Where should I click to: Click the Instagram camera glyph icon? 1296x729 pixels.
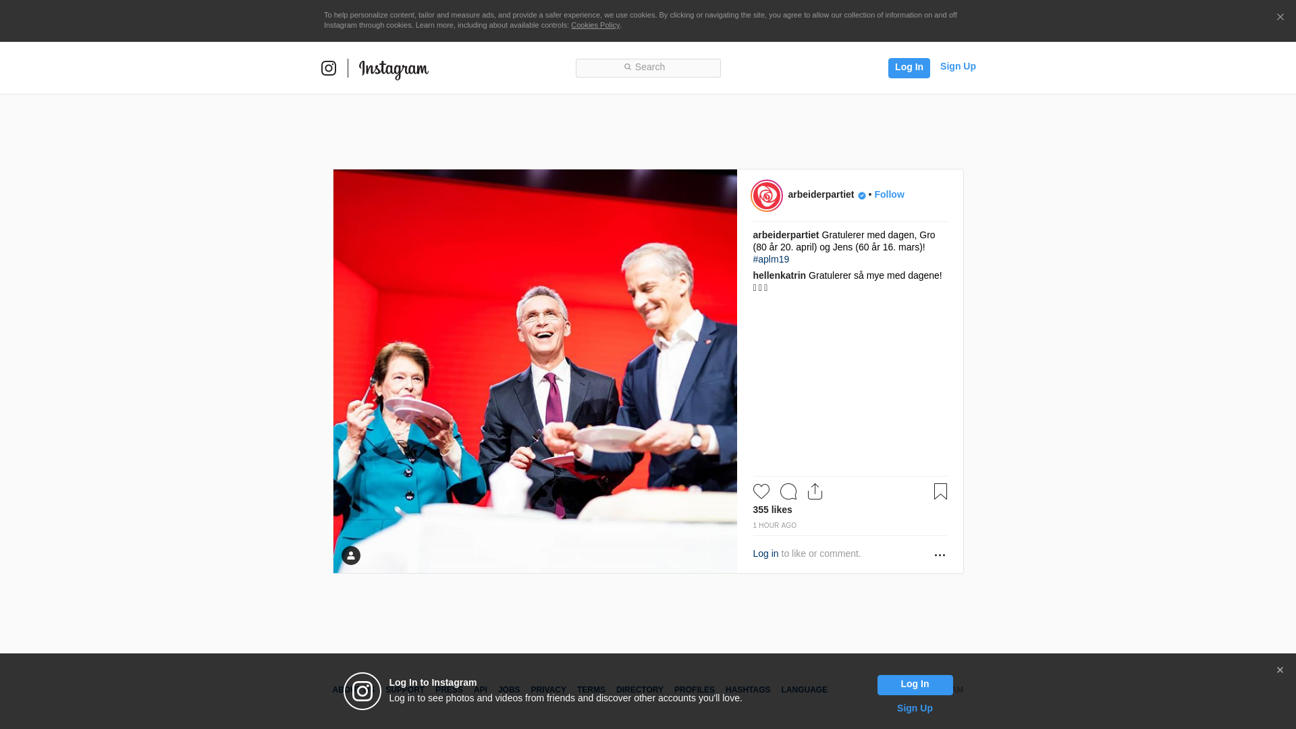(x=329, y=68)
